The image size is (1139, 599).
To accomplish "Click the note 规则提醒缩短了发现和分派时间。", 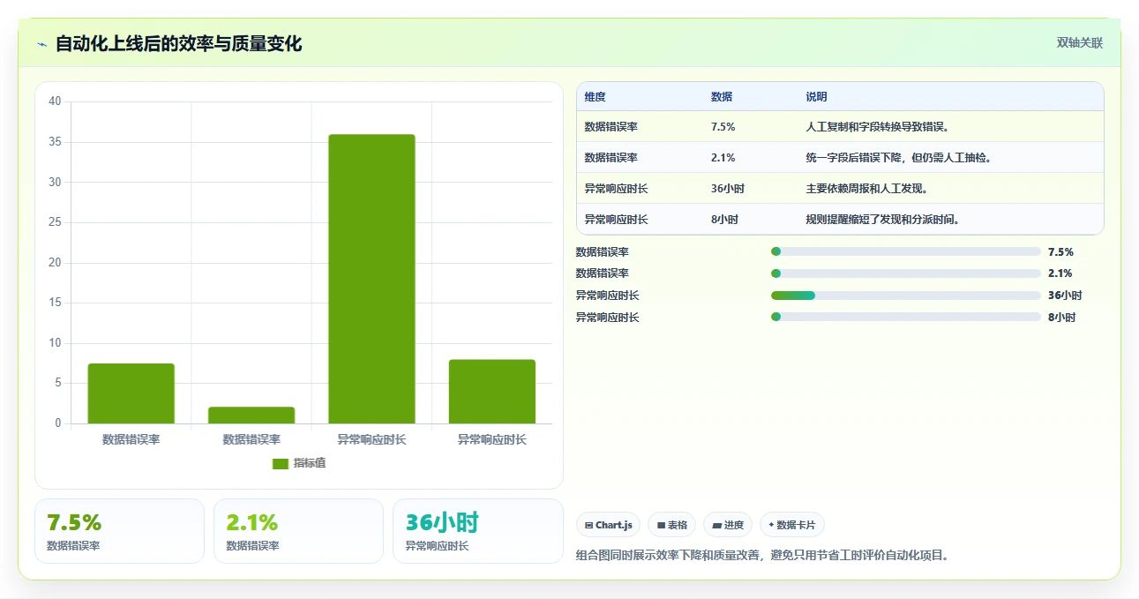I will coord(882,220).
